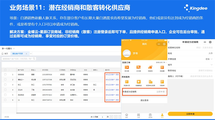
Task: Click the 经营单位名称 input field
Action: pyautogui.click(x=204, y=48)
